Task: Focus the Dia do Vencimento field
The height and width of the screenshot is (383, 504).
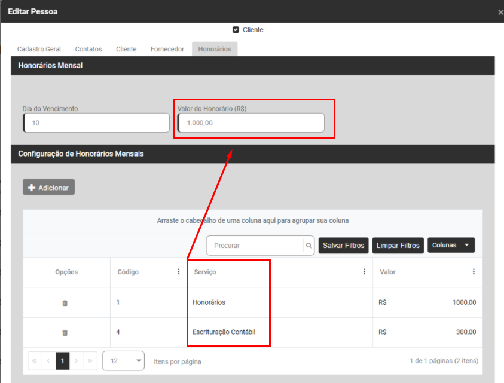Action: point(96,123)
